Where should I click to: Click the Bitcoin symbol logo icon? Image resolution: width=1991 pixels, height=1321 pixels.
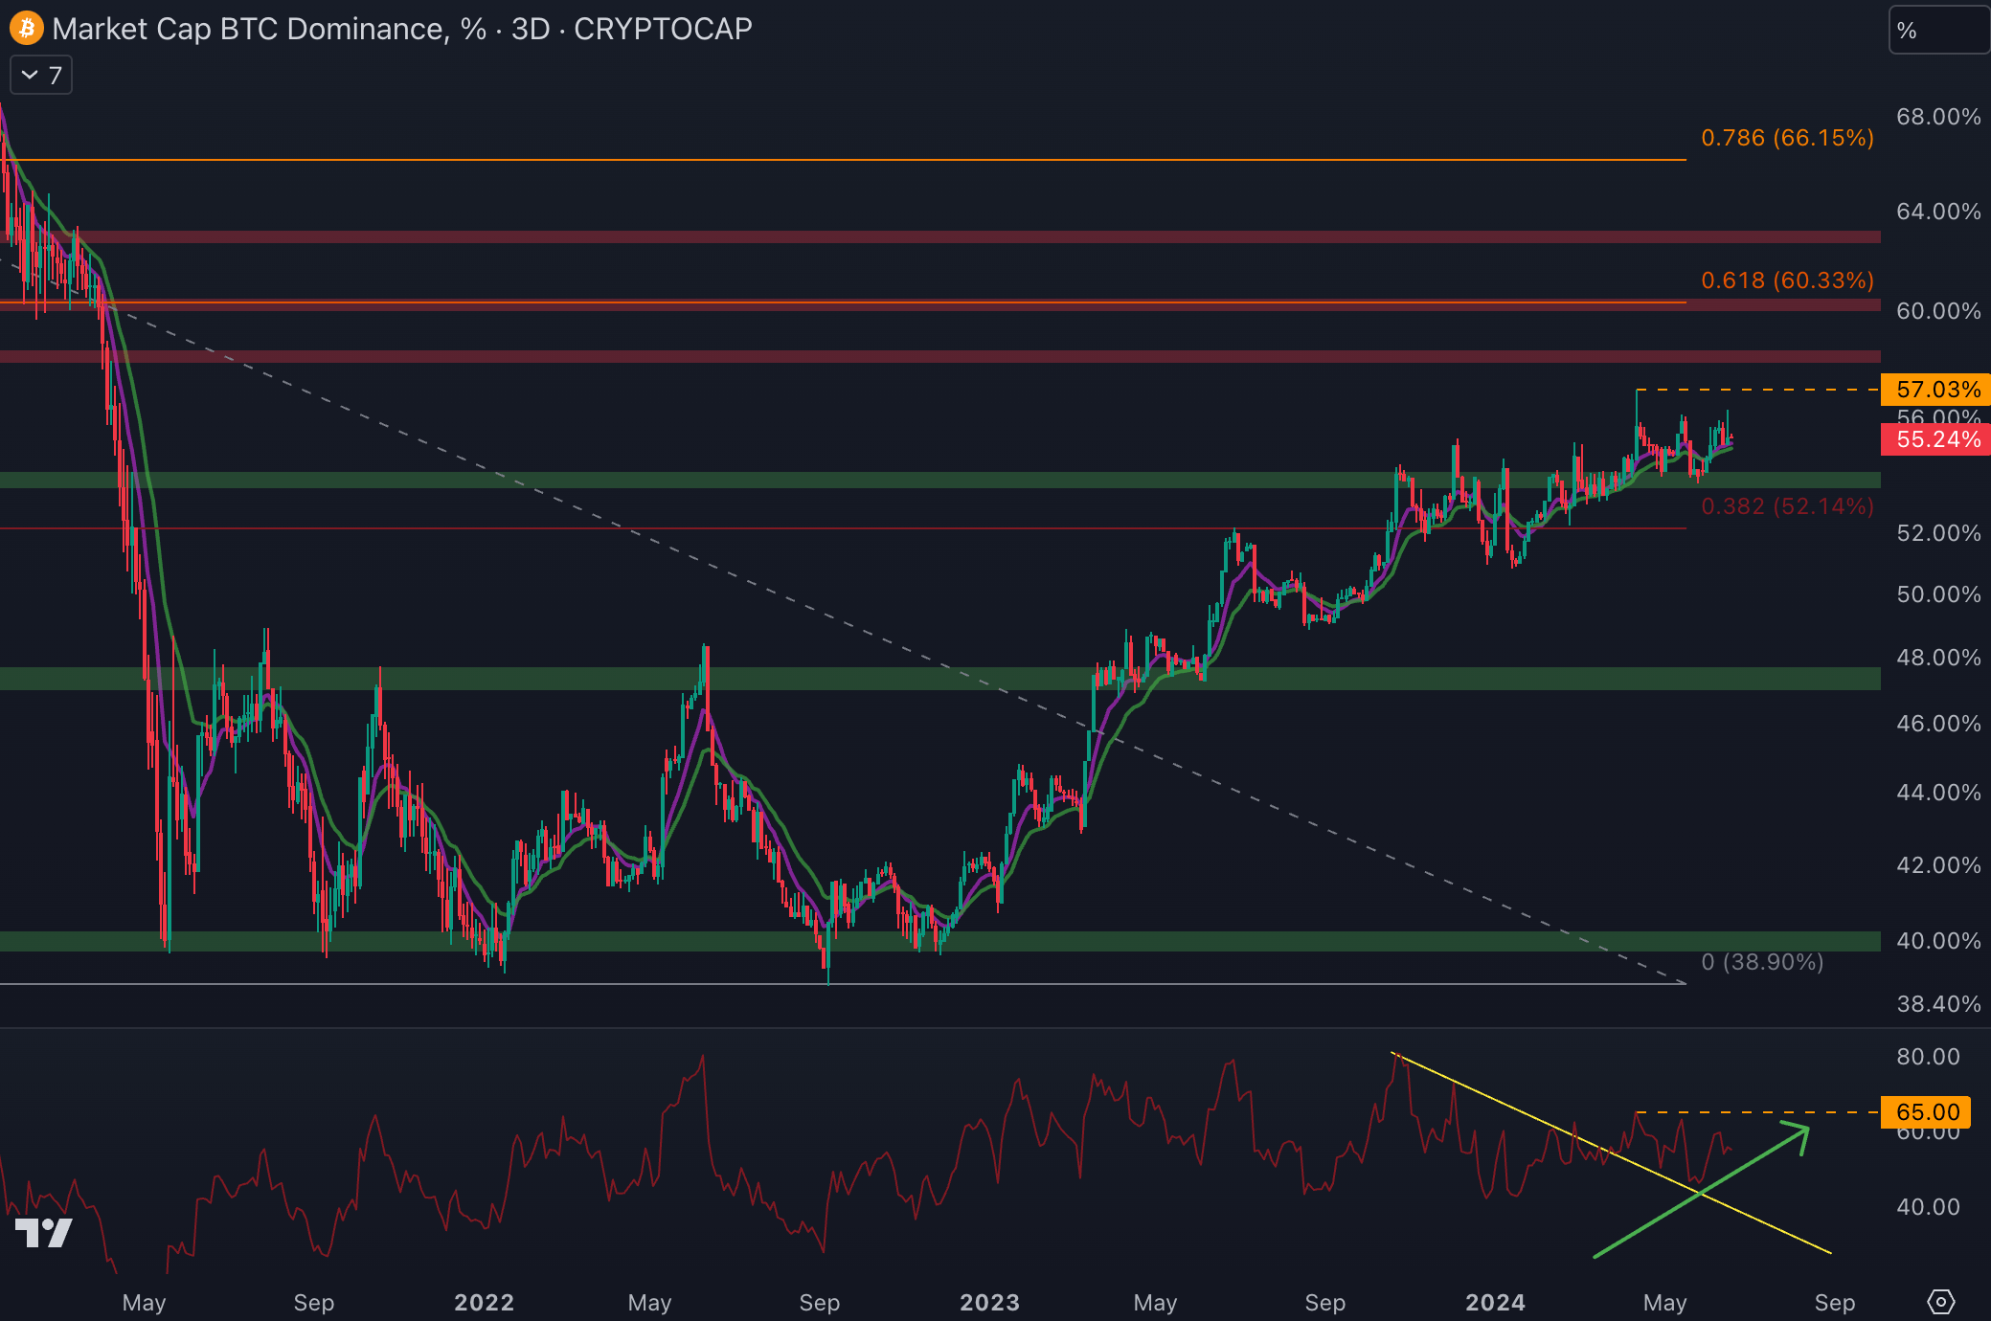click(x=26, y=29)
